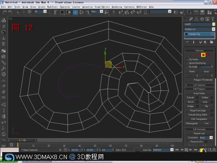This screenshot has width=217, height=163.
Task: Collapse the Edit Polygons rollout
Action: 199,89
